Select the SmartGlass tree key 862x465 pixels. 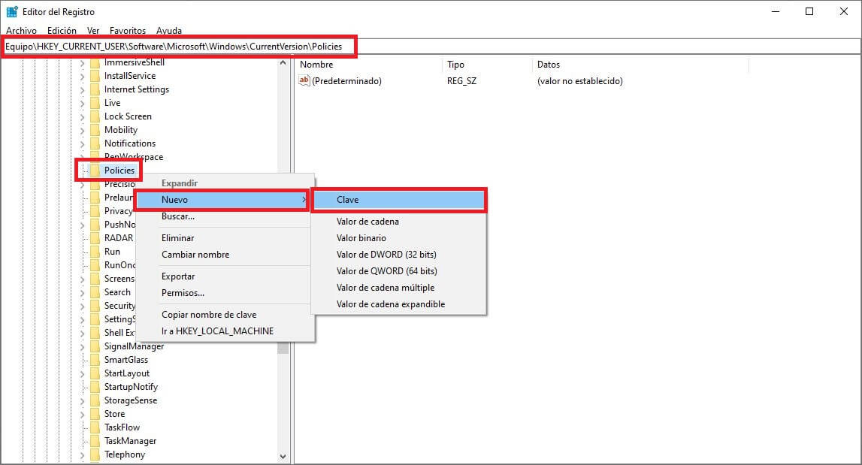tap(126, 360)
